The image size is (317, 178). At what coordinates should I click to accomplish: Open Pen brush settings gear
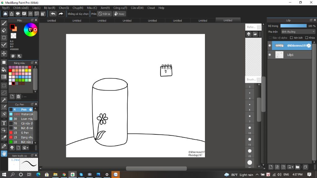coord(31,110)
